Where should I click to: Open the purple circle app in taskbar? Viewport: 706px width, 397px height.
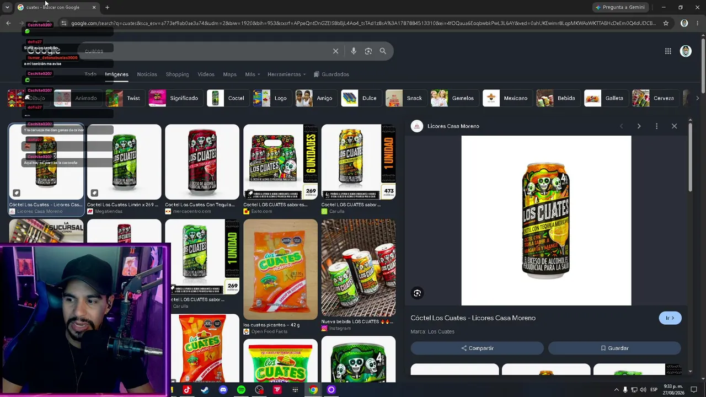[x=331, y=390]
